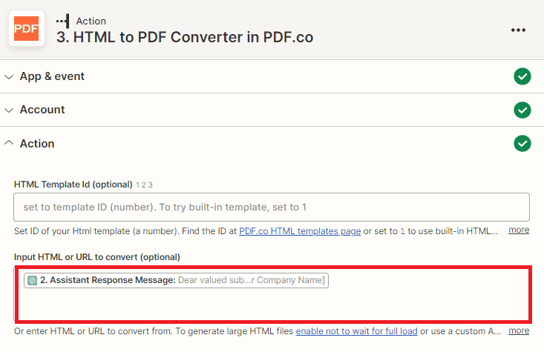This screenshot has width=544, height=352.
Task: Open the enable not to wait link
Action: click(x=358, y=331)
